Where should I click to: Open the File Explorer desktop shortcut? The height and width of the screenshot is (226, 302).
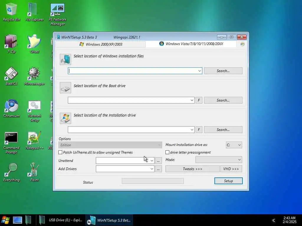coord(35,12)
